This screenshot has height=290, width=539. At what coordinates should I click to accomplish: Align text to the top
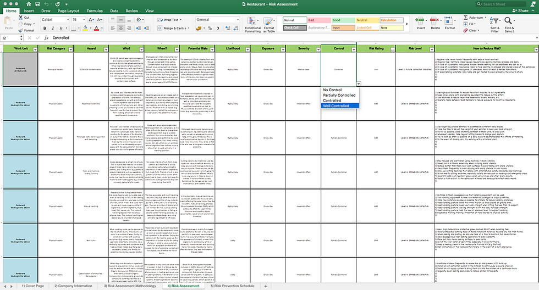point(113,20)
